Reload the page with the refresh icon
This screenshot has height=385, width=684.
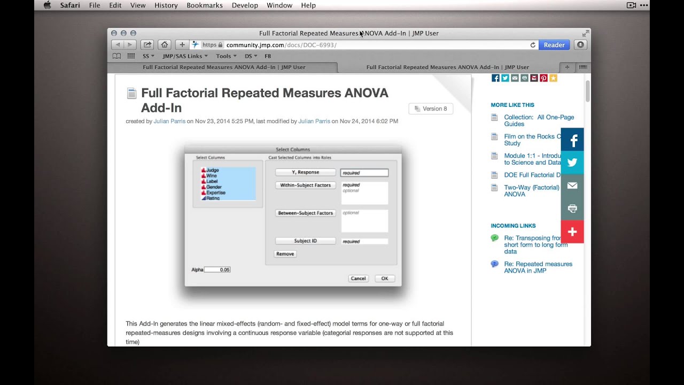[533, 45]
